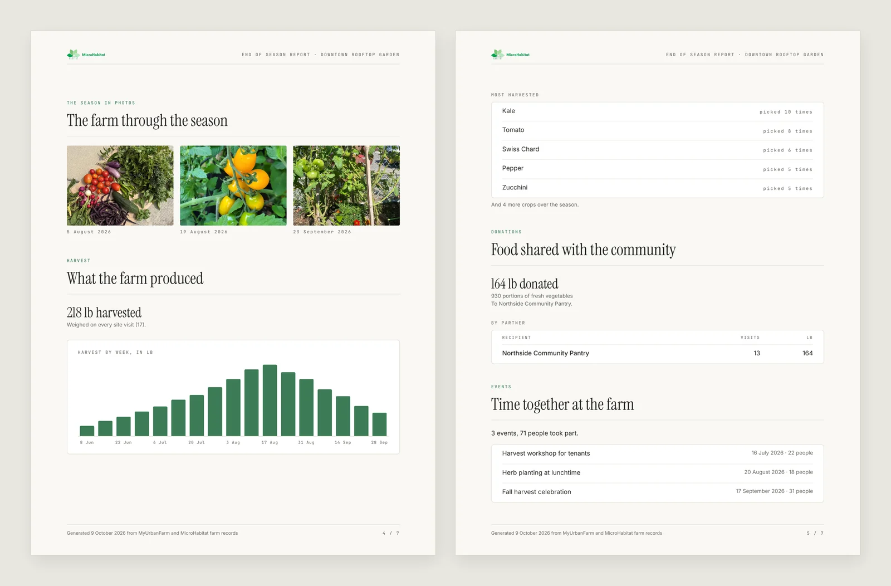Viewport: 891px width, 586px height.
Task: Select 'The farm through the season' heading
Action: point(147,120)
